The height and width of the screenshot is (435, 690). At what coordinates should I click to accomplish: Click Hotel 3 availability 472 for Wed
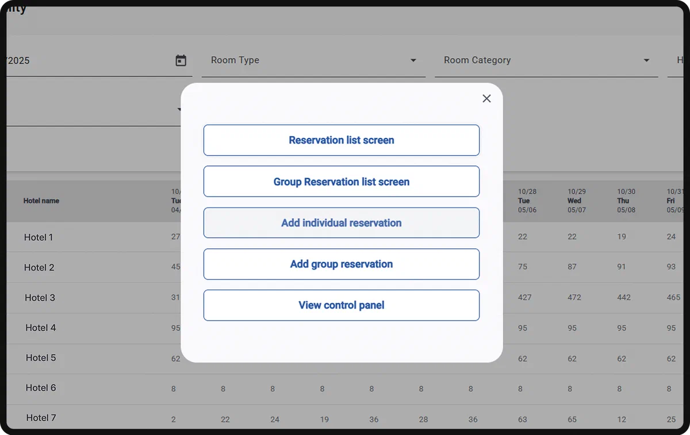tap(574, 298)
